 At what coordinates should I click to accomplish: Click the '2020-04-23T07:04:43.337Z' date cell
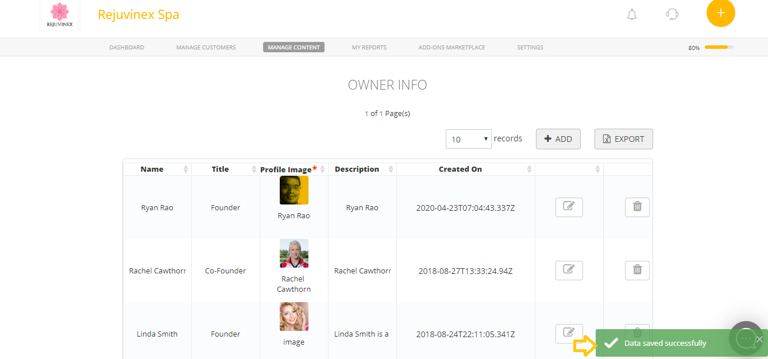[x=466, y=208]
